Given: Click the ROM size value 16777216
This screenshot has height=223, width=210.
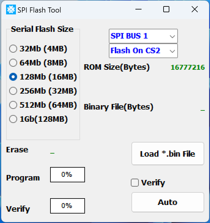Looking at the screenshot, I should coord(187,68).
